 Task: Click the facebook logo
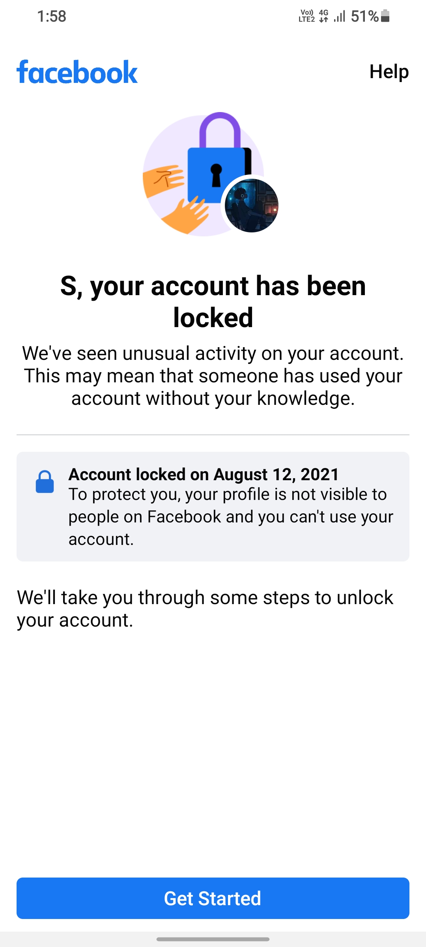pyautogui.click(x=77, y=72)
